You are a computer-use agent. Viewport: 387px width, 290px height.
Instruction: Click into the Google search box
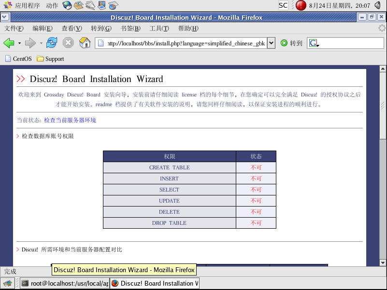(x=351, y=43)
